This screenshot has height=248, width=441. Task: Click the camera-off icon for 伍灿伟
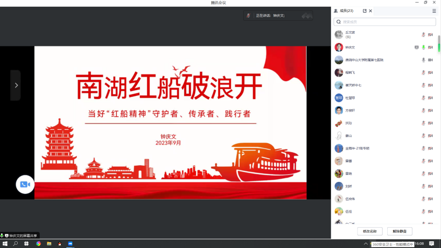(431, 199)
